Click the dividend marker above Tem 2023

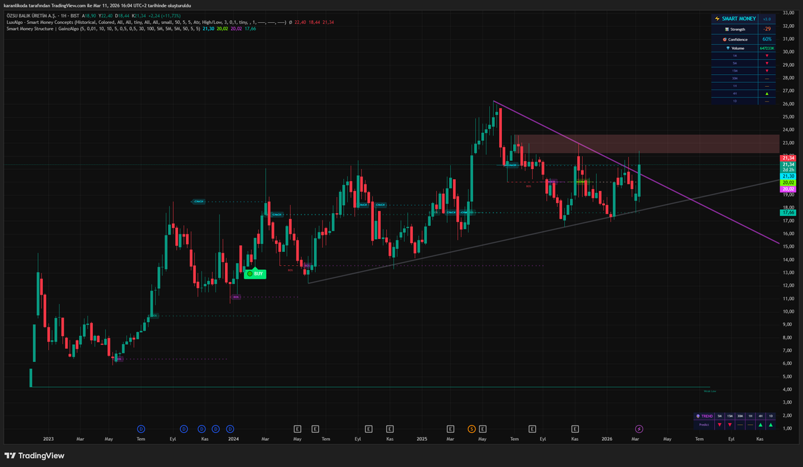point(141,428)
